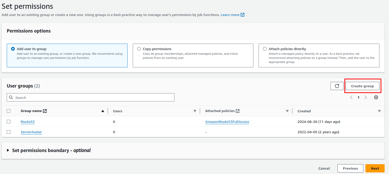
Task: Open the Created column filter dropdown
Action: click(379, 111)
